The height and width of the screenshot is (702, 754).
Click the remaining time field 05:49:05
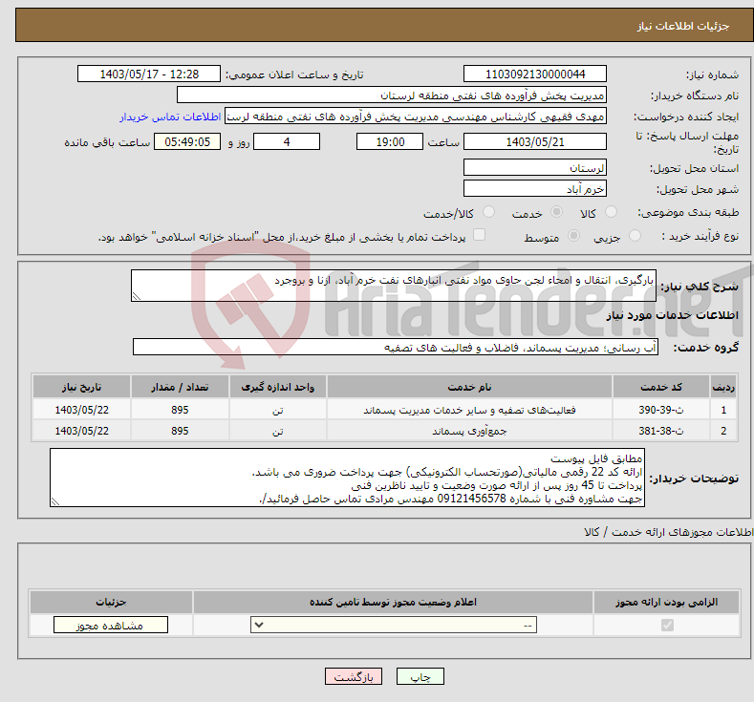(x=187, y=141)
